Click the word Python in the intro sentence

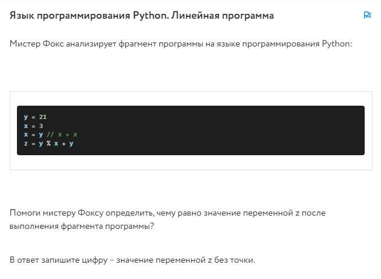click(336, 44)
